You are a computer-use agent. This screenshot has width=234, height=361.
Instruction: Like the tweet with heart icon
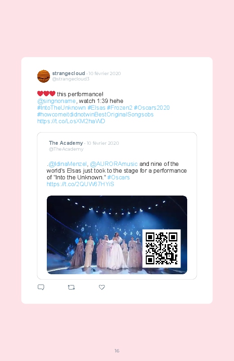pyautogui.click(x=102, y=287)
